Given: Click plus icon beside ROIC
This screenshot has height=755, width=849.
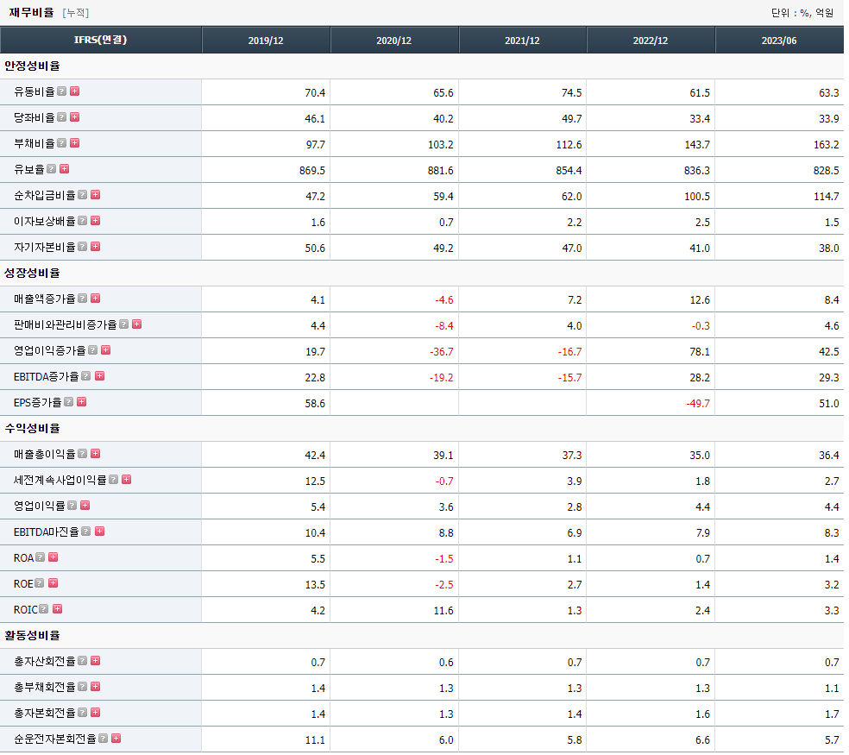Looking at the screenshot, I should (x=58, y=609).
